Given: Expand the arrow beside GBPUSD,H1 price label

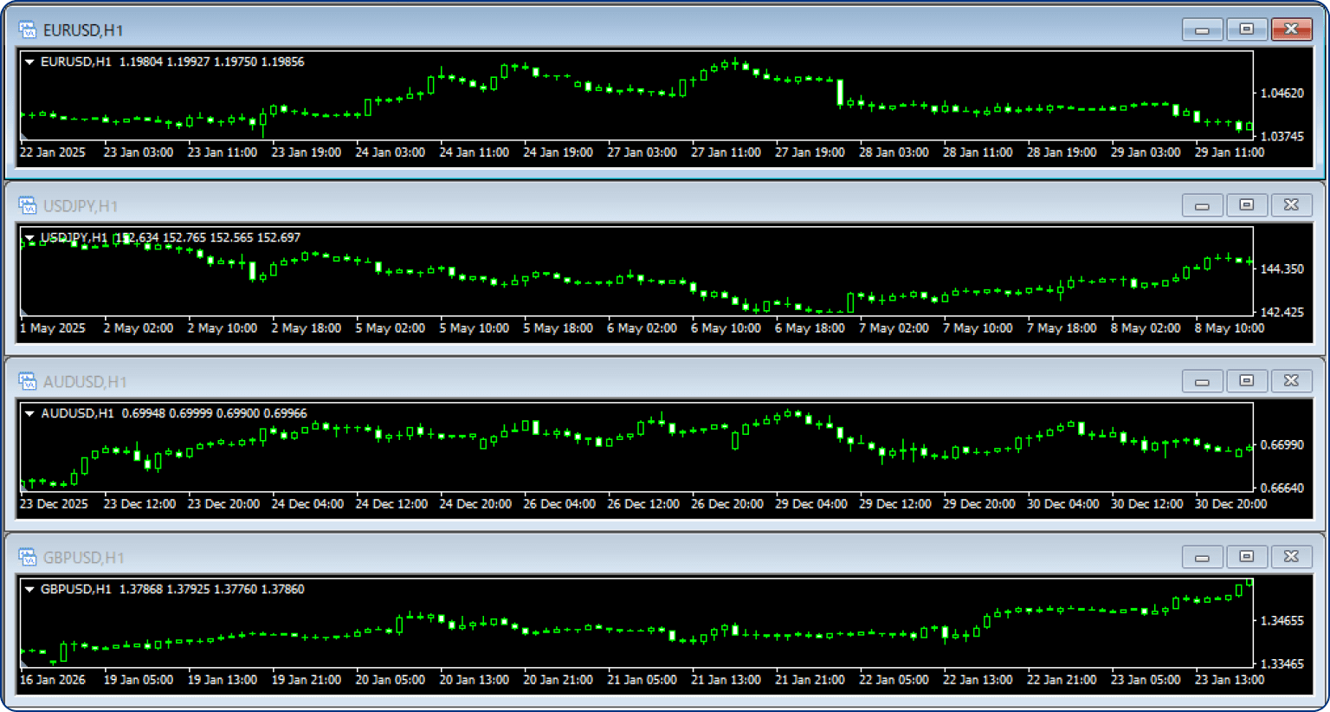Looking at the screenshot, I should pos(30,590).
